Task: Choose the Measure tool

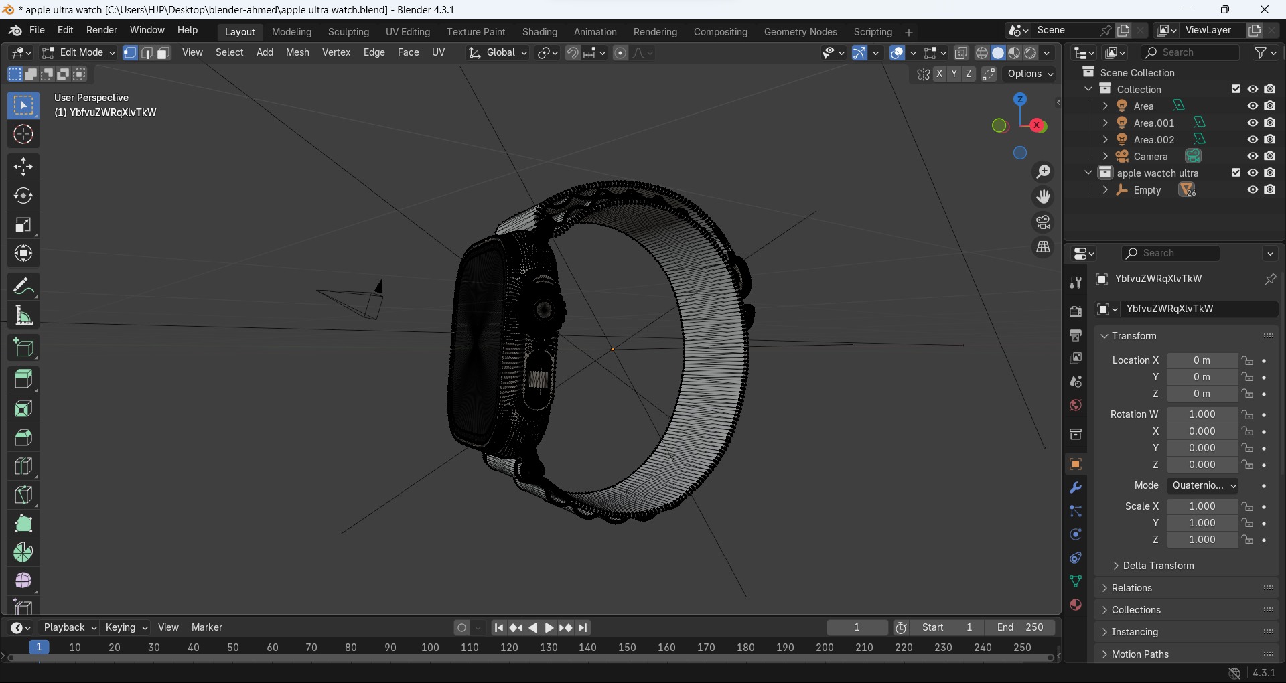Action: 23,315
